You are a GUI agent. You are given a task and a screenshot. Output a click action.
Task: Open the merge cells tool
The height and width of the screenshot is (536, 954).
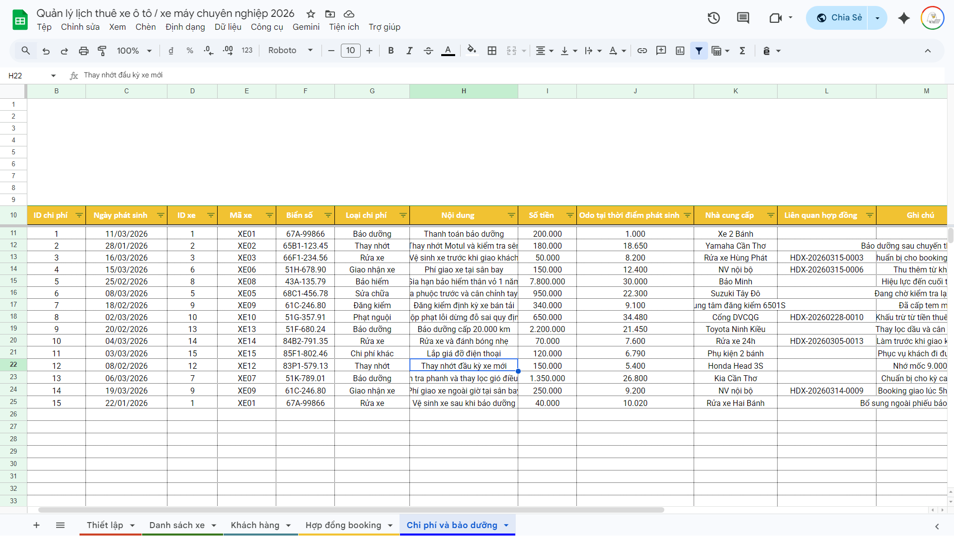pyautogui.click(x=512, y=51)
